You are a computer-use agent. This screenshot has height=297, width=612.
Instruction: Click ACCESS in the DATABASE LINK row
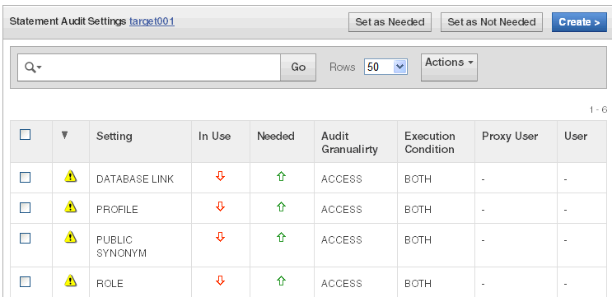click(x=342, y=179)
